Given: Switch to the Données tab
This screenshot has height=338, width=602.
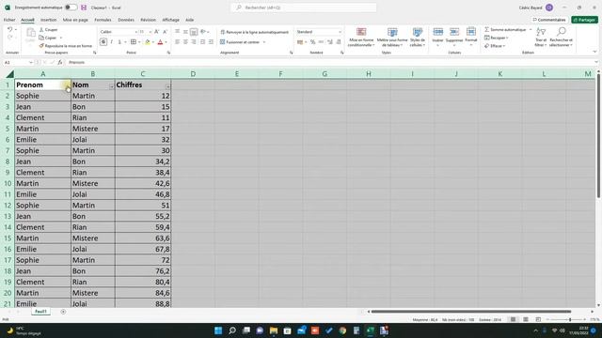Looking at the screenshot, I should [126, 20].
